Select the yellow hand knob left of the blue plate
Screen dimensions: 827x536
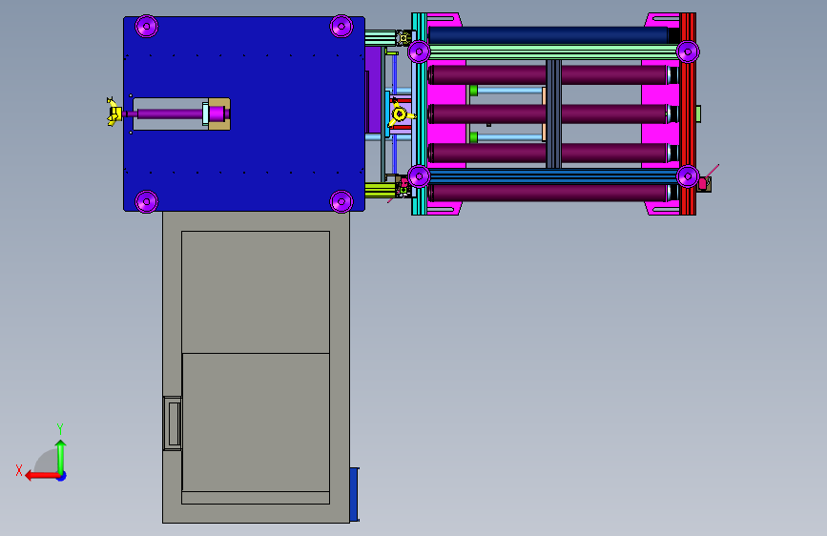pos(114,113)
